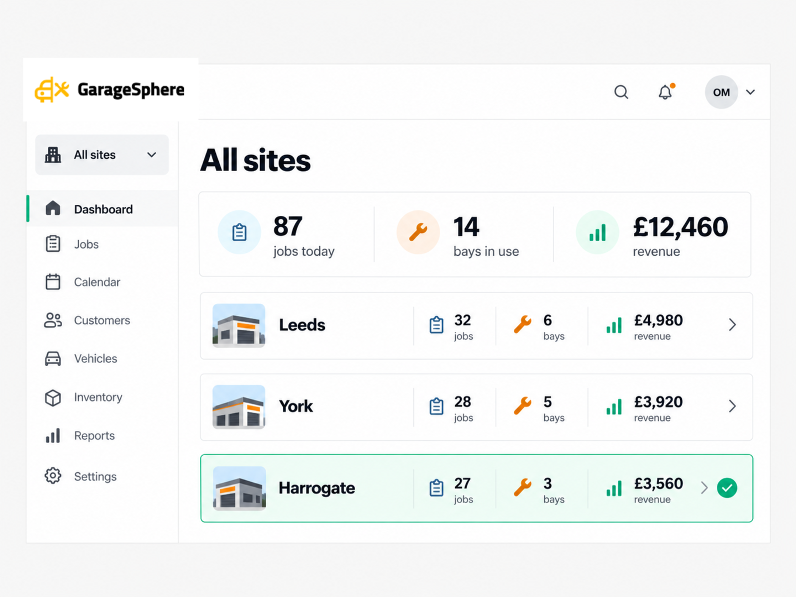This screenshot has height=597, width=796.
Task: Open the Leeds site thumbnail
Action: click(239, 325)
